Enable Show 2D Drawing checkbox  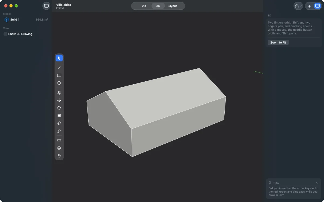click(5, 34)
